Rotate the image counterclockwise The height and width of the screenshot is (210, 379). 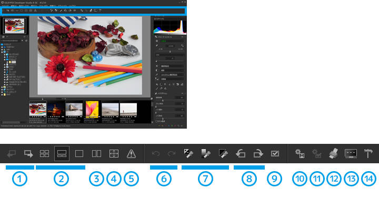(x=241, y=154)
